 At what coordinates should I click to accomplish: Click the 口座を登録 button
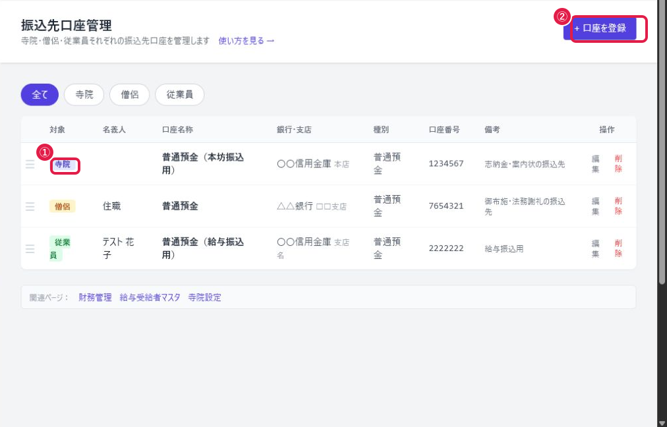click(600, 28)
